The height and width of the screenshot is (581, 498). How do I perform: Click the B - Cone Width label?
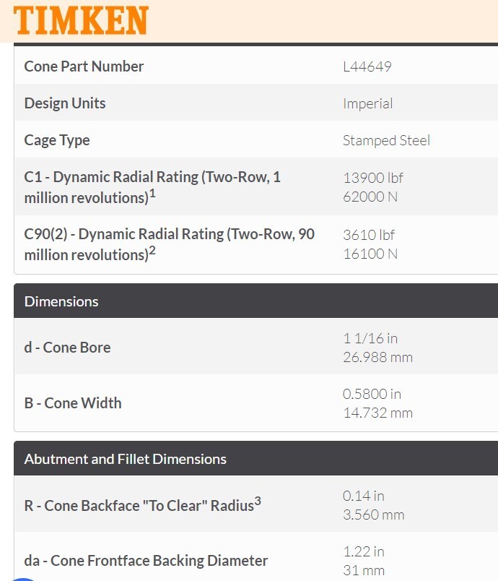[73, 403]
